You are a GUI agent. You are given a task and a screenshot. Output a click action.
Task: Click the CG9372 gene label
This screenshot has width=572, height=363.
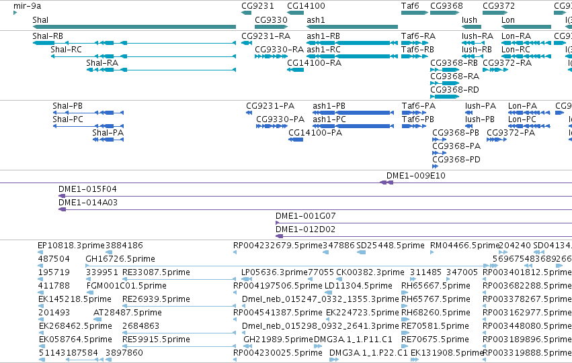pyautogui.click(x=499, y=6)
